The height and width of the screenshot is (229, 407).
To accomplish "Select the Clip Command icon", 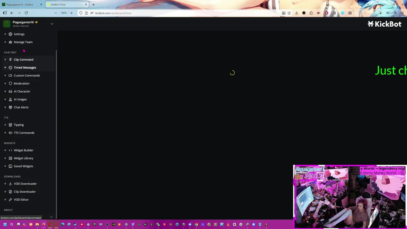I will tap(10, 59).
